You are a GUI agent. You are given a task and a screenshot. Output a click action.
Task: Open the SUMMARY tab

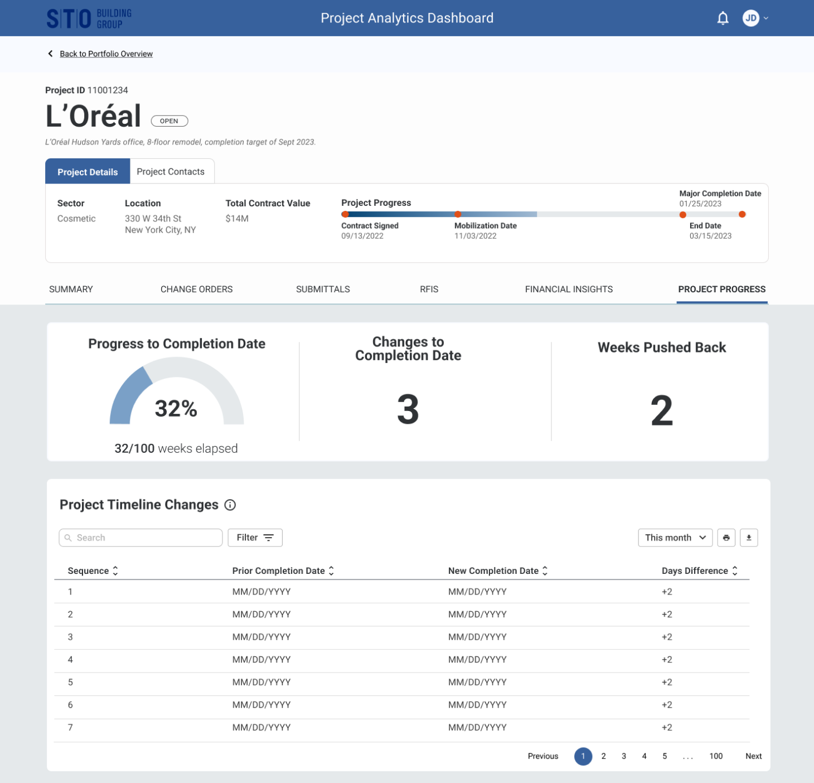tap(71, 289)
